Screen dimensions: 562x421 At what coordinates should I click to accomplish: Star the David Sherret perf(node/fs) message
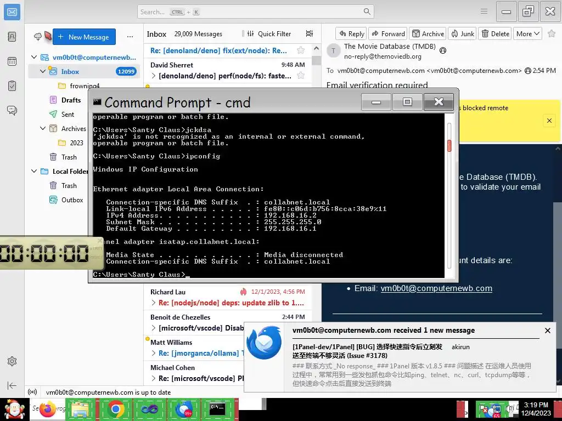point(301,75)
